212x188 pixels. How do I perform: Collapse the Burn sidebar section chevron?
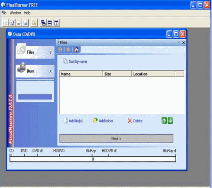coord(50,71)
